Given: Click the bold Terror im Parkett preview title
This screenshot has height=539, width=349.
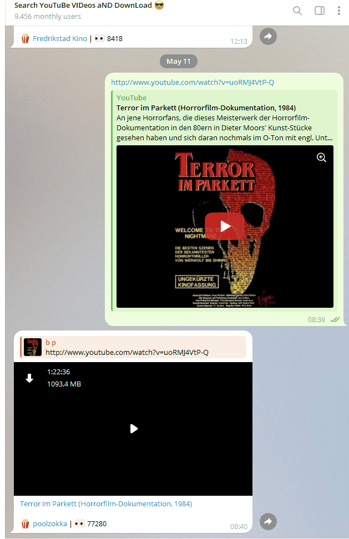Looking at the screenshot, I should (x=206, y=108).
